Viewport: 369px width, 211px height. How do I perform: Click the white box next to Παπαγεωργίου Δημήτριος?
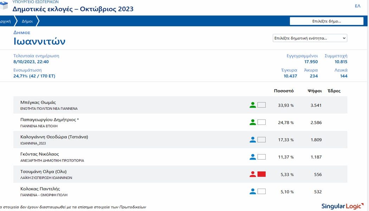[x=261, y=122]
